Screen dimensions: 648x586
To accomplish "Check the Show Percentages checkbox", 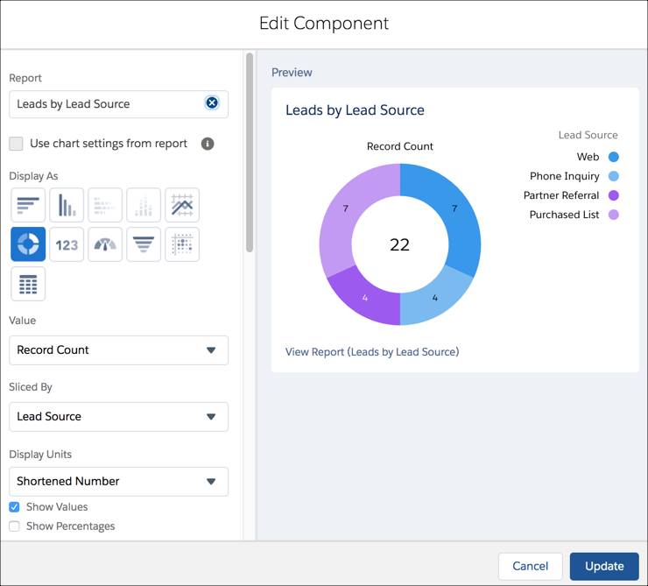I will click(14, 526).
